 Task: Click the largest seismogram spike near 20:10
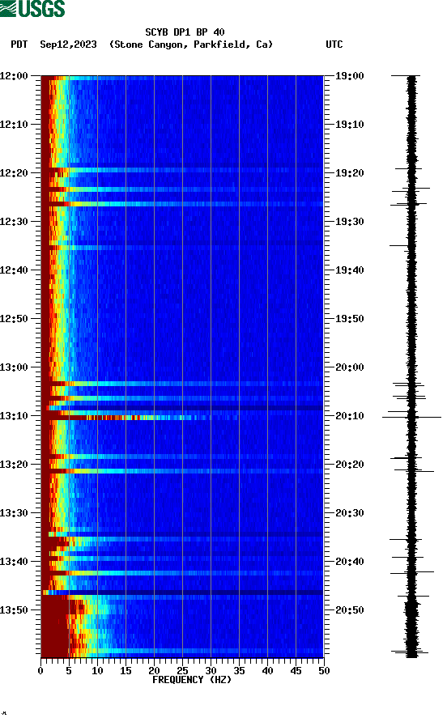[x=411, y=417]
